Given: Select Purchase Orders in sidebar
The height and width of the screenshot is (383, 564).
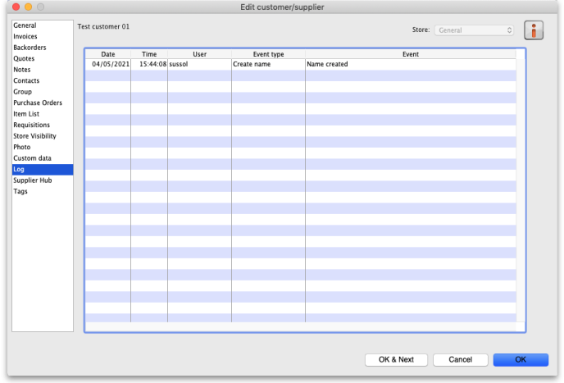Looking at the screenshot, I should (x=38, y=103).
